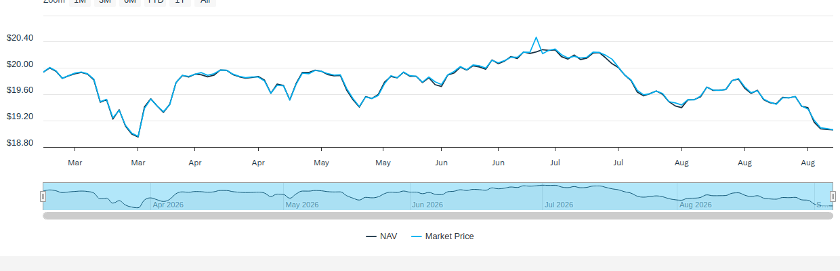
Task: Click May 2026 in the navigator
Action: (x=302, y=205)
